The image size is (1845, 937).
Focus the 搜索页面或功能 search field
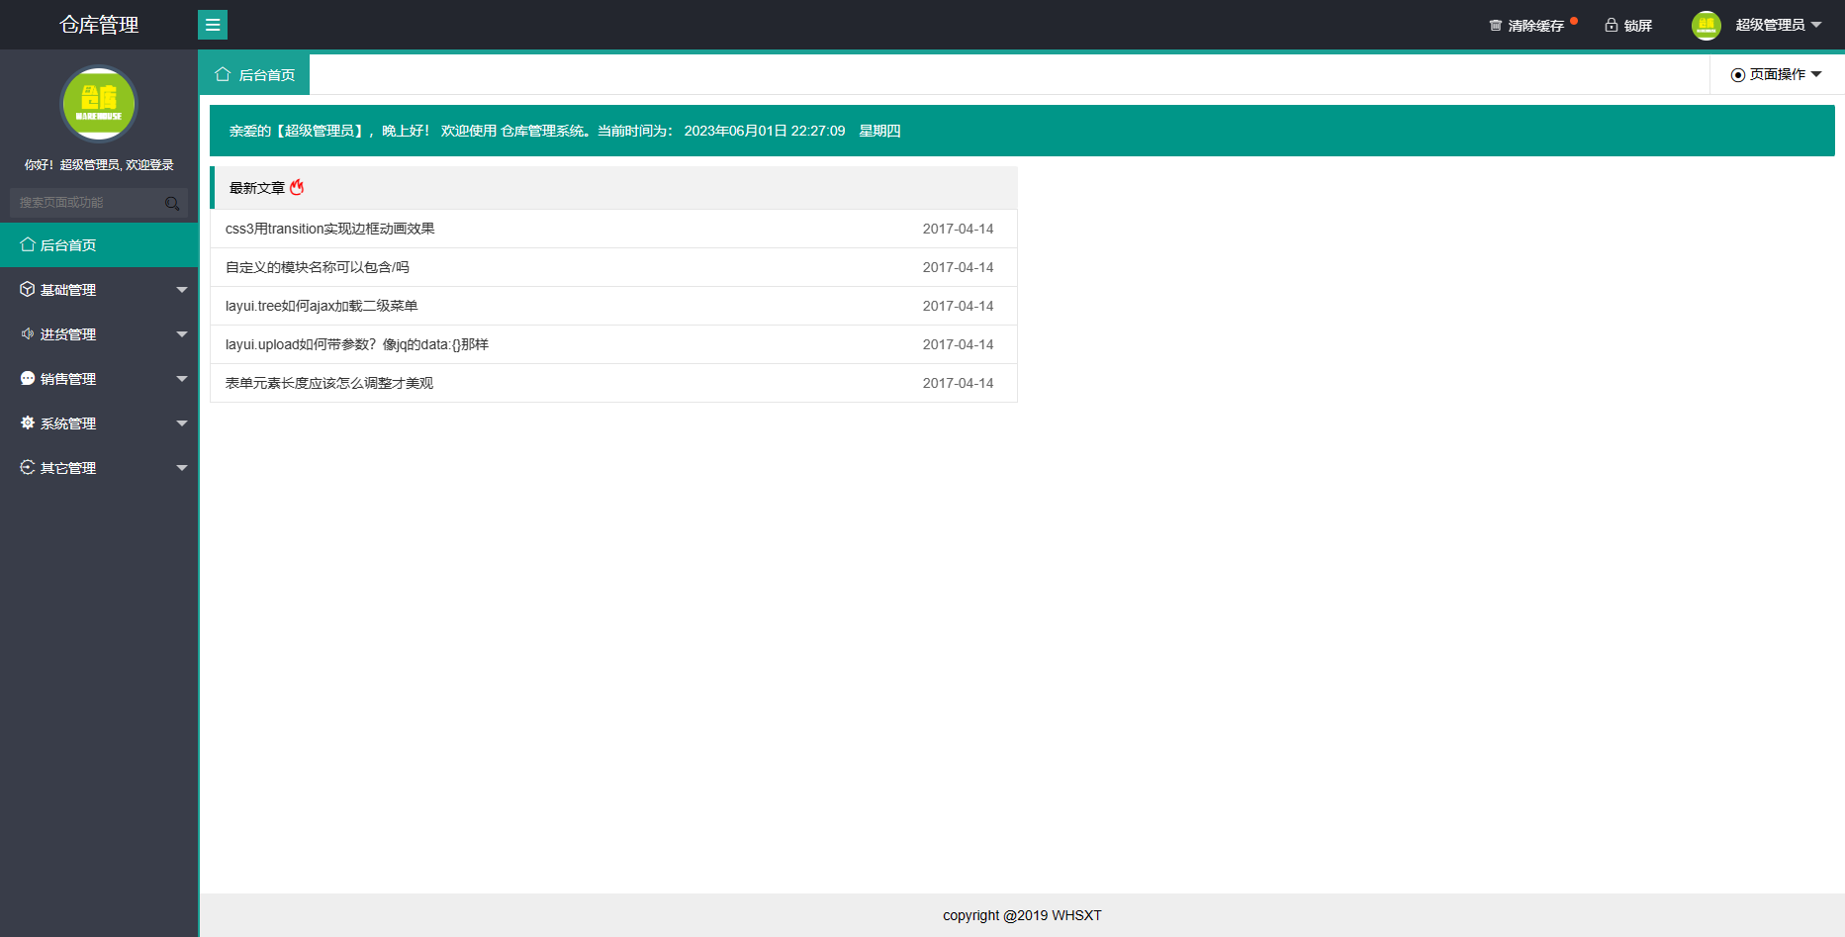click(86, 203)
